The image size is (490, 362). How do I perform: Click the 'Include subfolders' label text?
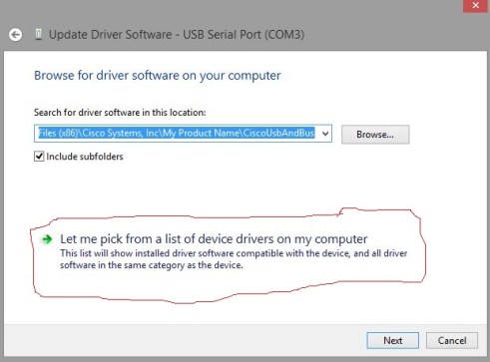85,157
